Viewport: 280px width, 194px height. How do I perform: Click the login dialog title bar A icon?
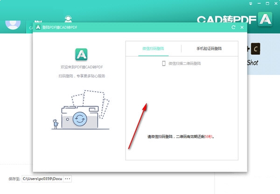pos(38,27)
